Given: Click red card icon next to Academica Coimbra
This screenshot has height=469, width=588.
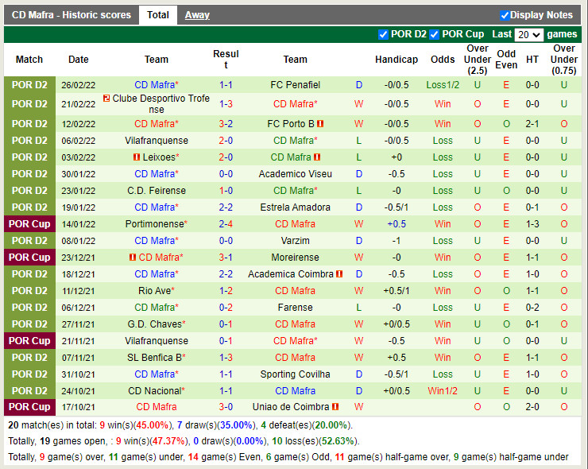Looking at the screenshot, I should [339, 274].
